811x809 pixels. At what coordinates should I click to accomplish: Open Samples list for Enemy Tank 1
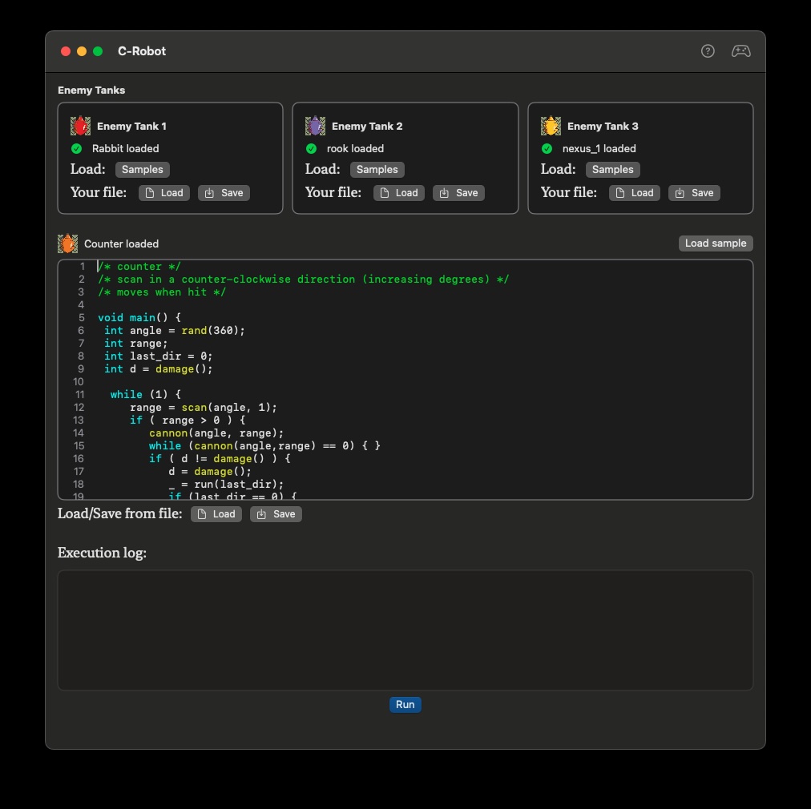[143, 170]
